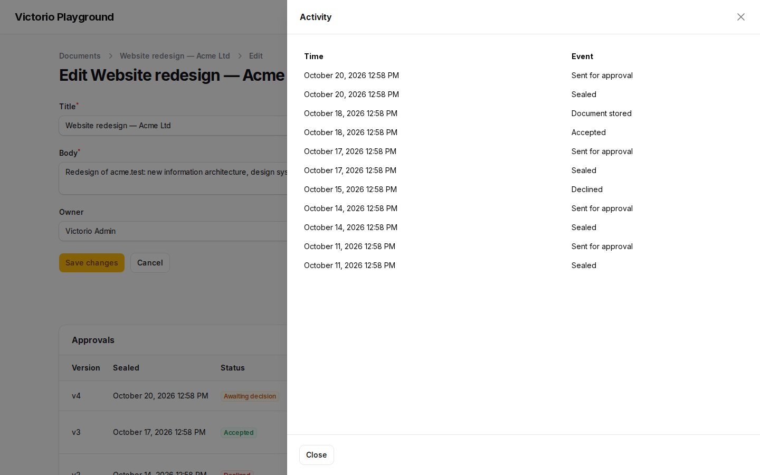The image size is (760, 475).
Task: Click Version column header in Approvals
Action: 86,368
